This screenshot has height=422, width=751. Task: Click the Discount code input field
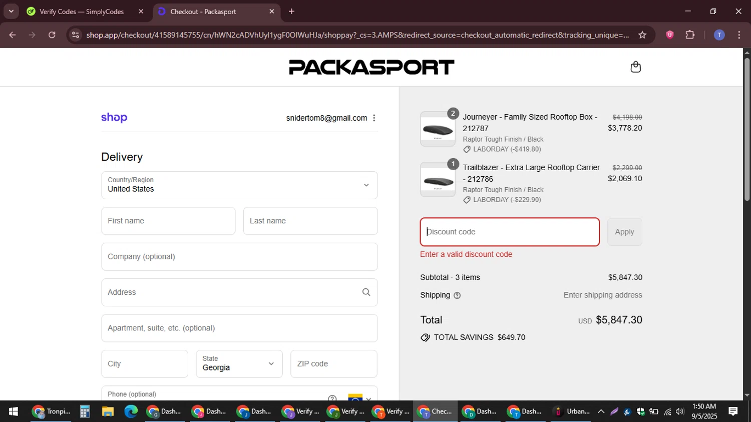[510, 232]
